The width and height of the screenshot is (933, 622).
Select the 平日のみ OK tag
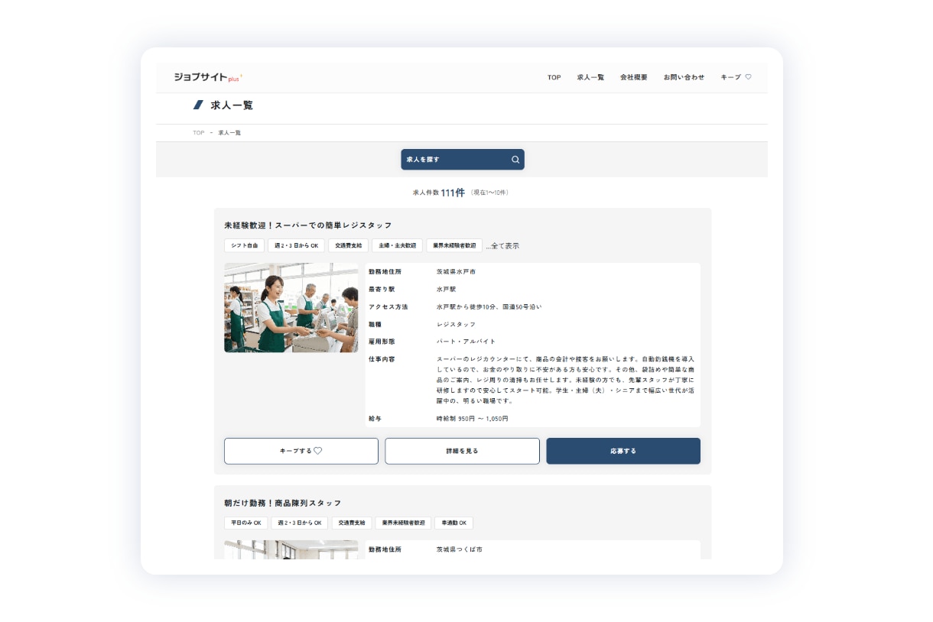point(245,523)
